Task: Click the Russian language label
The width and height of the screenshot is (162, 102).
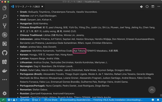Action: click(25, 94)
